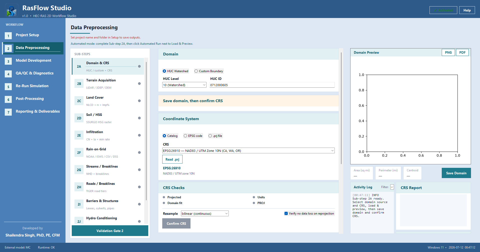
Task: Click the step 7 number badge
Action: (8, 112)
